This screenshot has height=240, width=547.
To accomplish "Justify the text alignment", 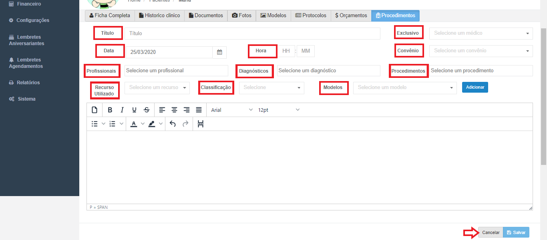I will 199,110.
